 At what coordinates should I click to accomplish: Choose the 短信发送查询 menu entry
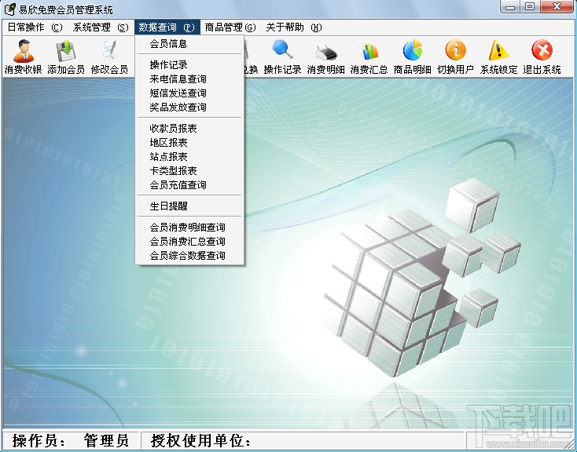[x=189, y=93]
